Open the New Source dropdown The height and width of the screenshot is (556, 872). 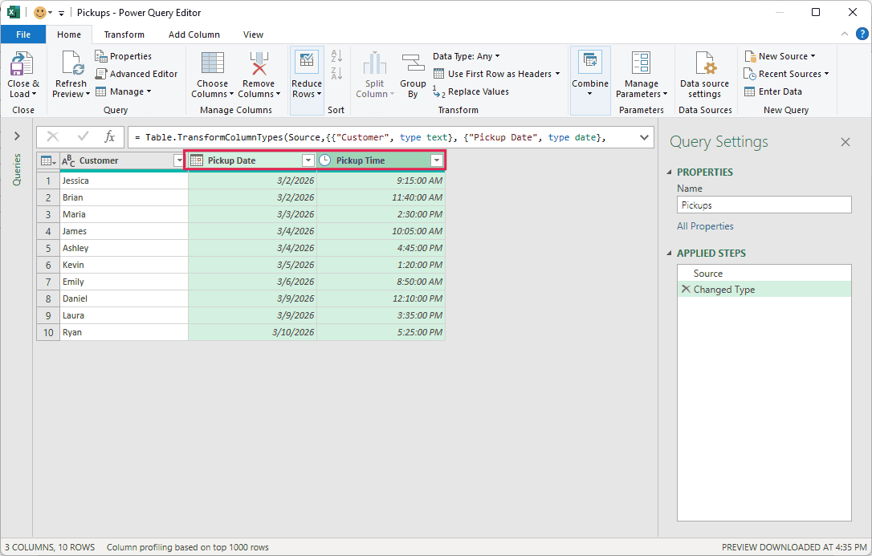coord(780,56)
